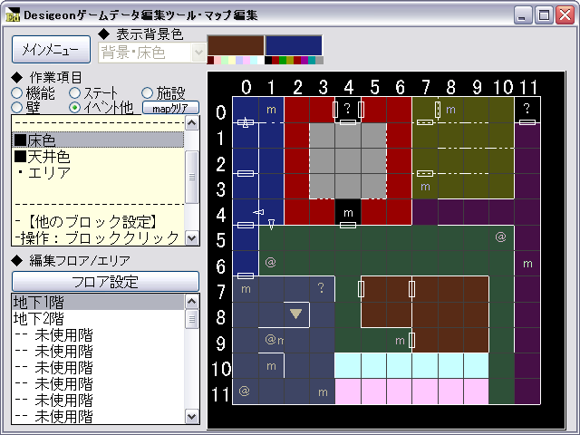
Task: Select the m marker in column 0 row 7
Action: point(246,289)
